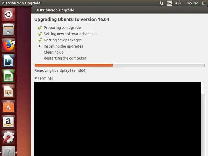Open the Ubuntu Dash home icon
The image size is (208, 156).
coord(8,15)
